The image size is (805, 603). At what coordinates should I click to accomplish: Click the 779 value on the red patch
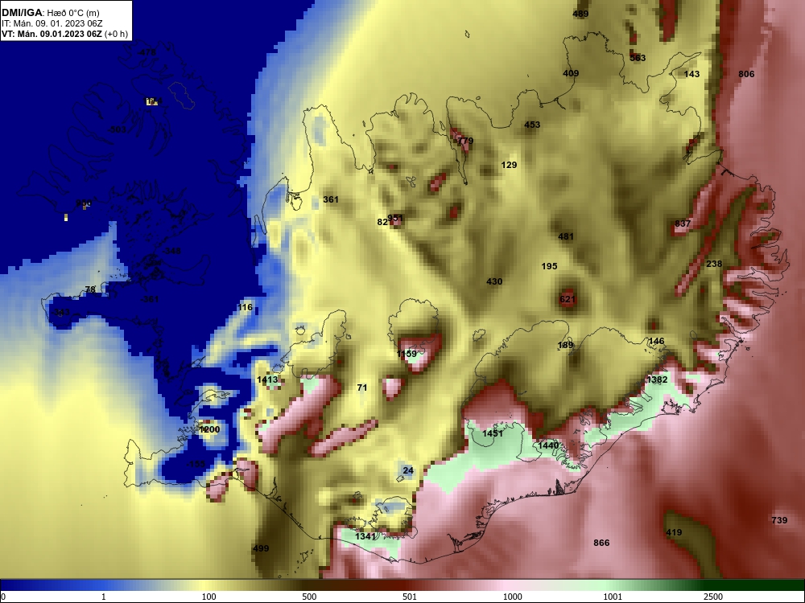point(465,141)
